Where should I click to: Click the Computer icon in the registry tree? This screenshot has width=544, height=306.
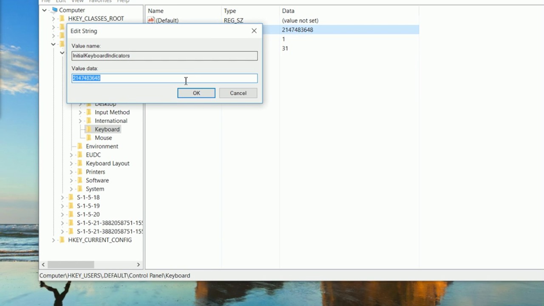pyautogui.click(x=54, y=10)
